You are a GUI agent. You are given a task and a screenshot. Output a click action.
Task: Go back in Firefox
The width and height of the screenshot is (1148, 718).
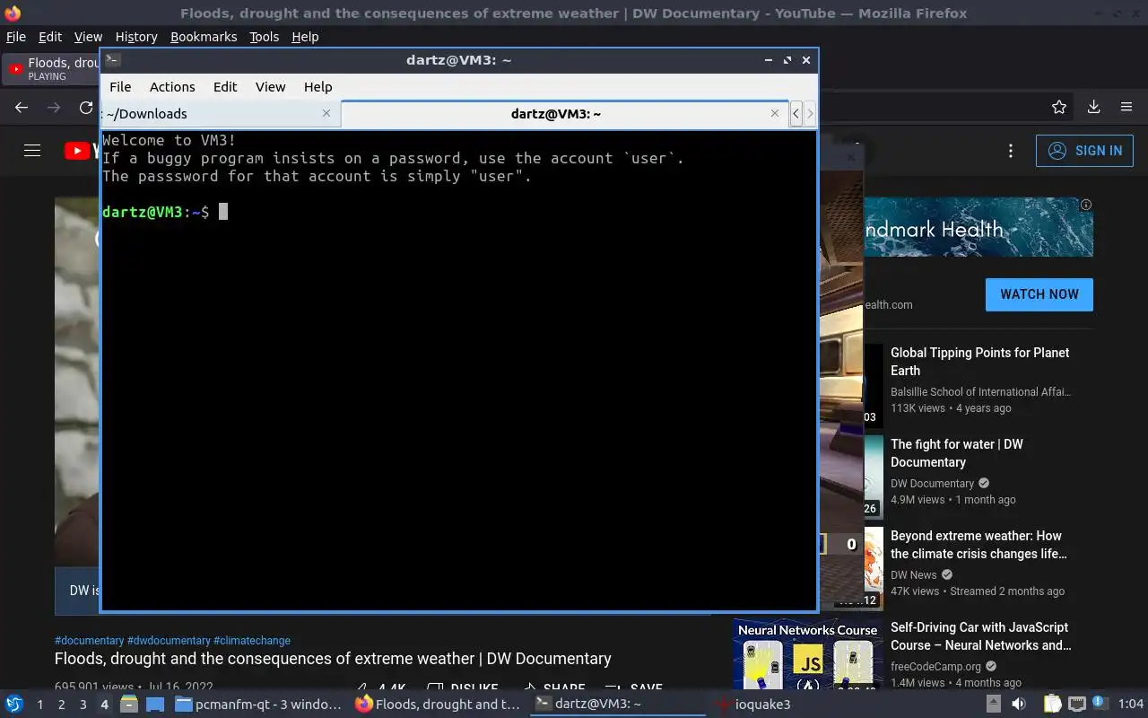(22, 108)
